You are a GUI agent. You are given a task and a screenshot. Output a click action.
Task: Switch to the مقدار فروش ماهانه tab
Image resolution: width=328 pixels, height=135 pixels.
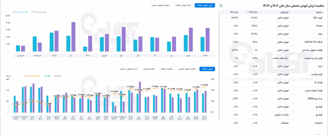183,5
